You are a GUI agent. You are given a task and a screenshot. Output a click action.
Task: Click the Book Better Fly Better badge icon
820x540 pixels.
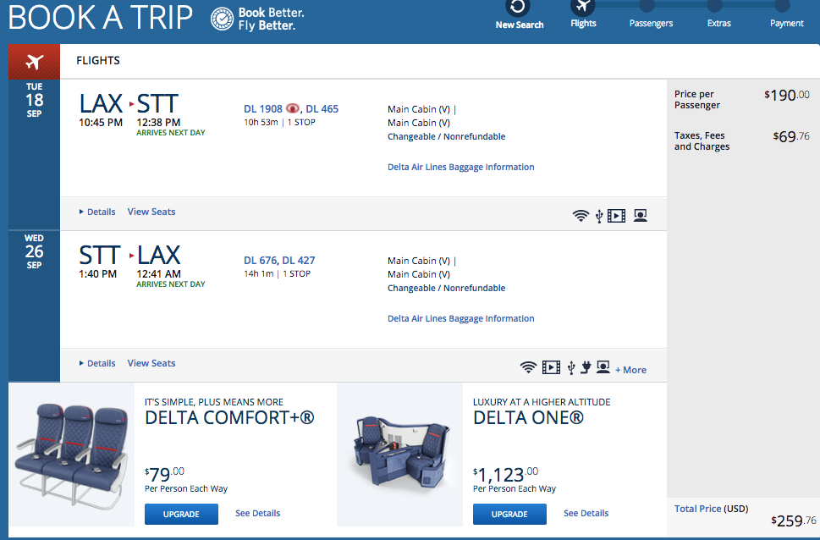point(222,19)
